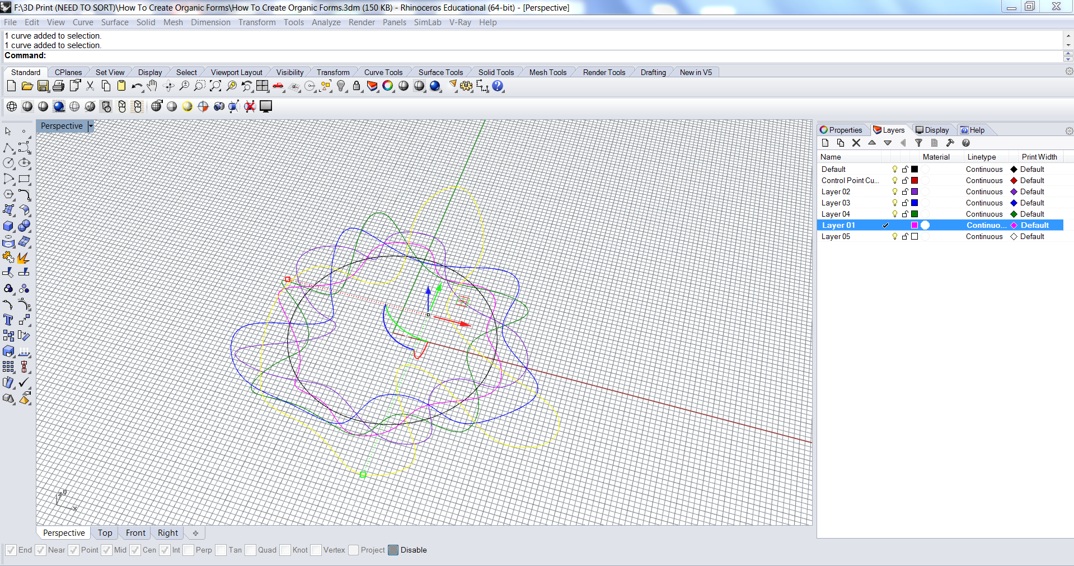Open Perspective viewport dropdown arrow
1074x566 pixels.
point(91,126)
